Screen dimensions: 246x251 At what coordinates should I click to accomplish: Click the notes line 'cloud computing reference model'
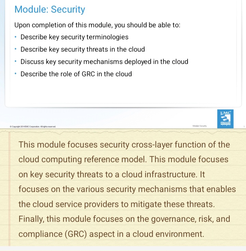click(x=123, y=160)
